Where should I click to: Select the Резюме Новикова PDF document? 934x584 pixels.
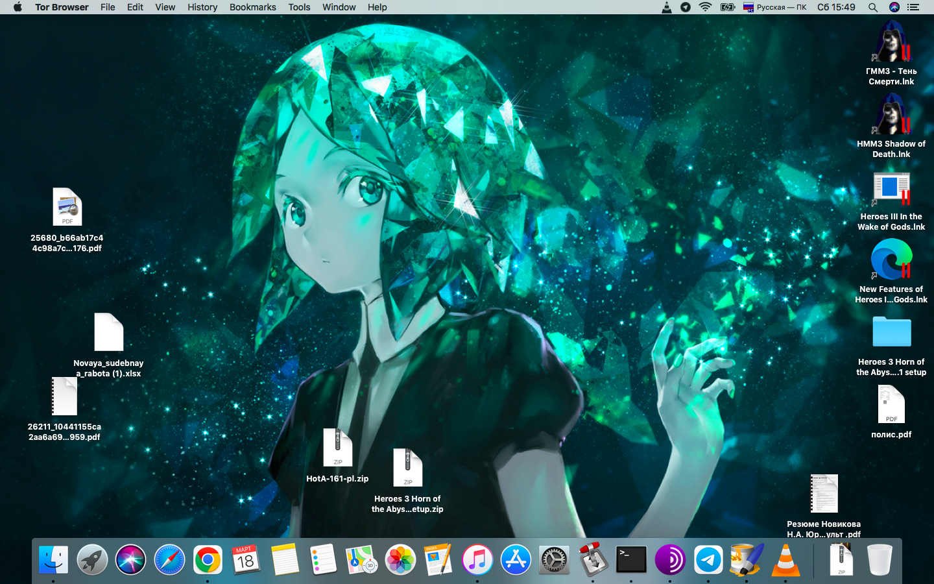(x=824, y=506)
